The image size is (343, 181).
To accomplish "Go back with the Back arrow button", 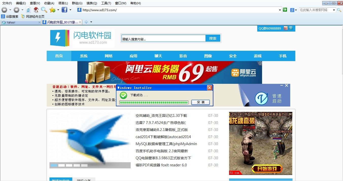I will [4, 10].
